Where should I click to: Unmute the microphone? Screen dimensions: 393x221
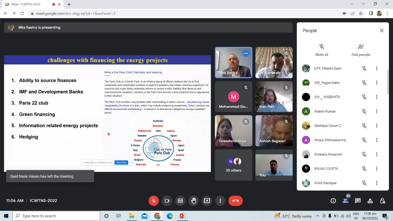[x=154, y=201]
